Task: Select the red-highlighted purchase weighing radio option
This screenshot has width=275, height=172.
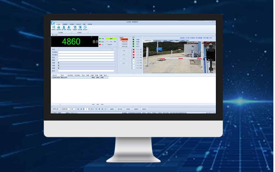Action: (124, 39)
